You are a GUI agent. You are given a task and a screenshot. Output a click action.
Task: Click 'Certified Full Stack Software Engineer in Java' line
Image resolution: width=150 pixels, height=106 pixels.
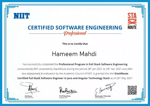(x=75, y=78)
